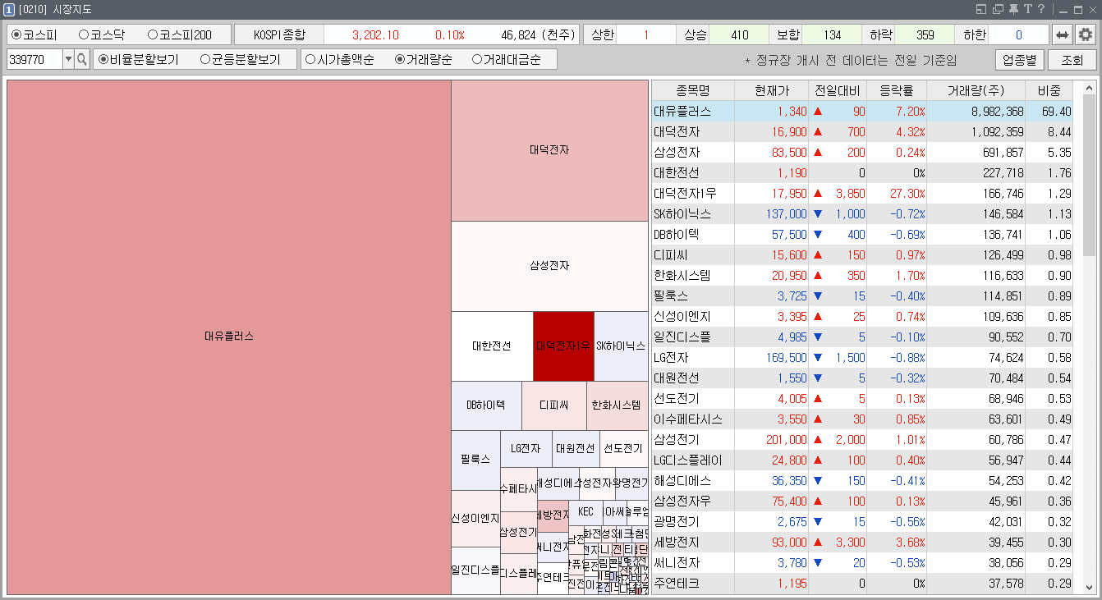Click the 거래량(주) column header
Screen dimensions: 1102x600
click(x=976, y=90)
